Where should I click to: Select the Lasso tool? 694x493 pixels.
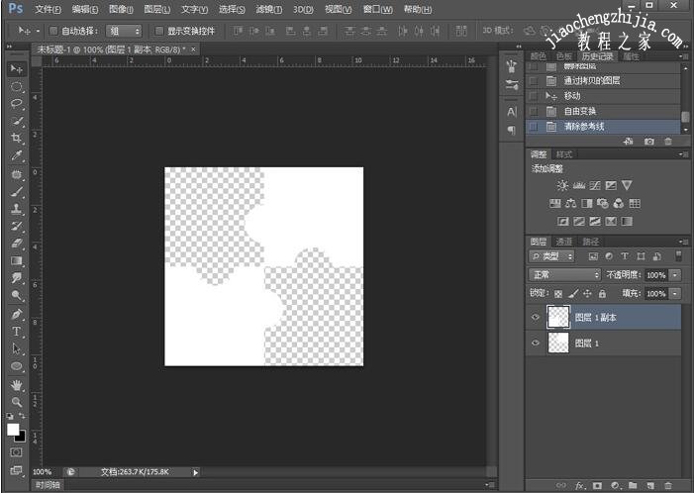tap(17, 103)
